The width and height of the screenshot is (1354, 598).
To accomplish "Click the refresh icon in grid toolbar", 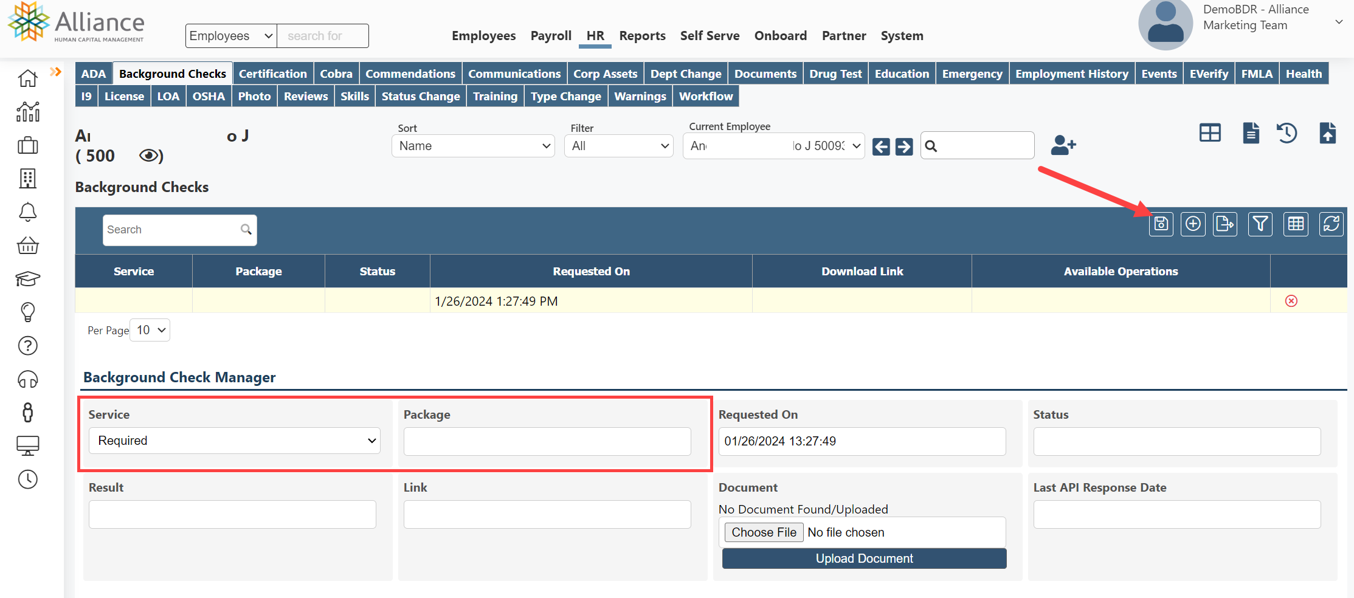I will point(1332,224).
